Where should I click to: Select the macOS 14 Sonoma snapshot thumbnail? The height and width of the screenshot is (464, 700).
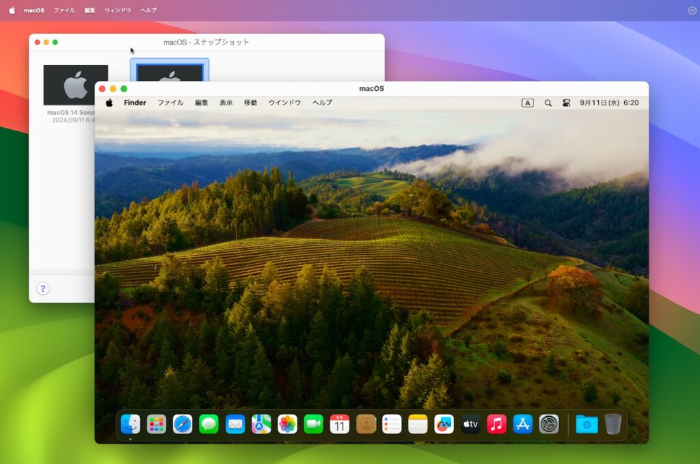coord(75,84)
